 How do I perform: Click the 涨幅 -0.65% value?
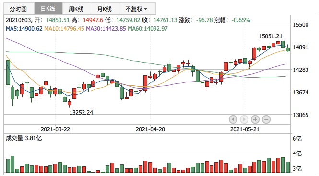[241, 20]
